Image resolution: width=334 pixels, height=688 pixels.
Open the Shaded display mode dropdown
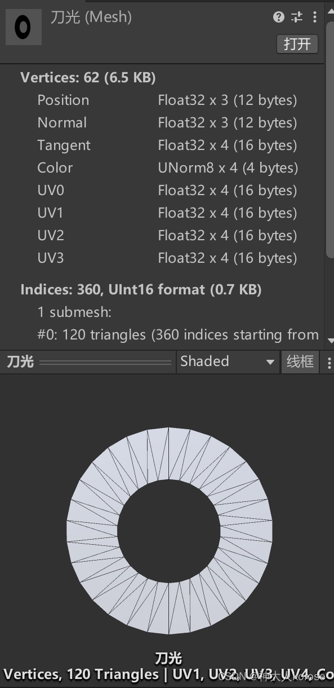[x=228, y=361]
